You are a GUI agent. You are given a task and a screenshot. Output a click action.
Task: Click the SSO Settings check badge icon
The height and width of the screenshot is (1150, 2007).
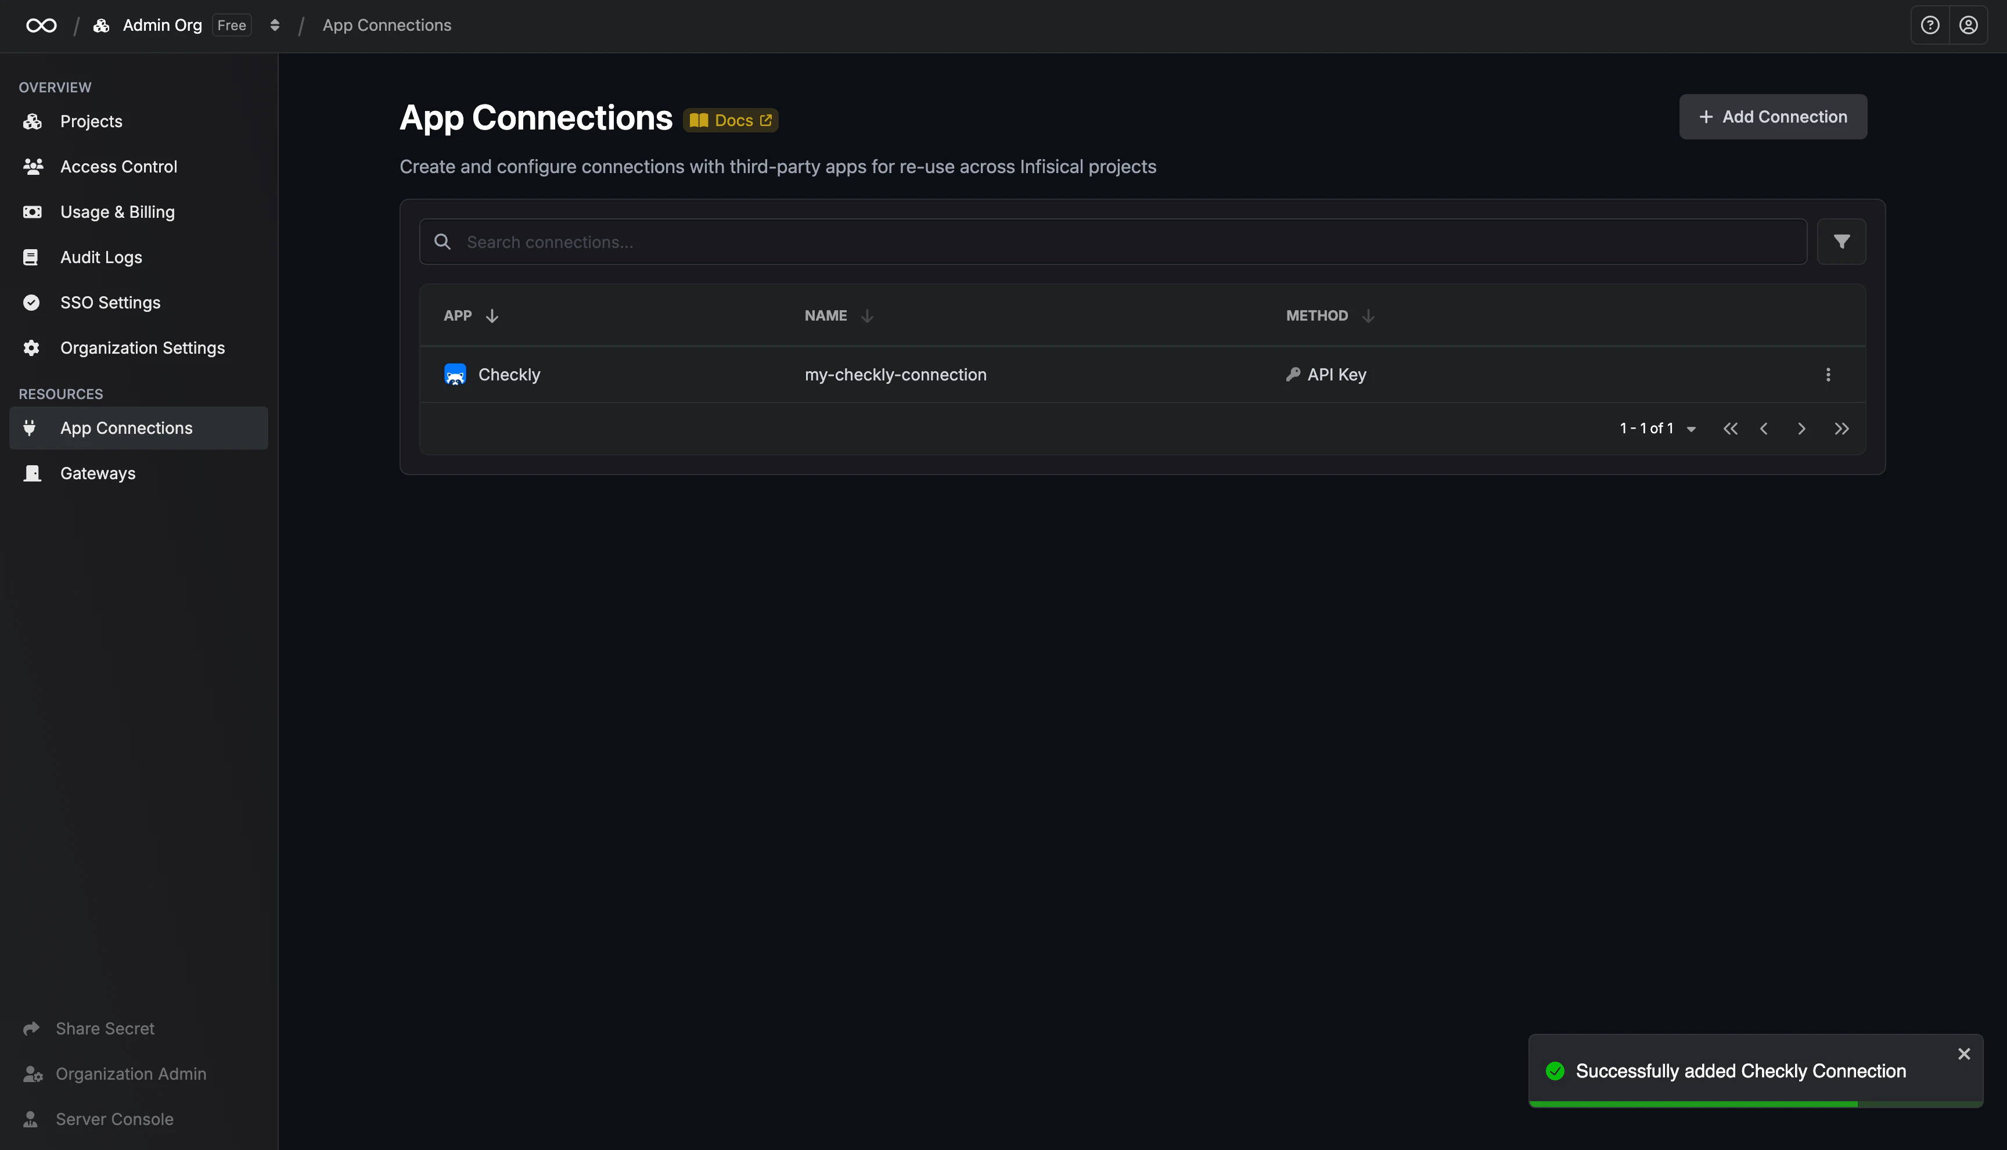click(x=31, y=303)
